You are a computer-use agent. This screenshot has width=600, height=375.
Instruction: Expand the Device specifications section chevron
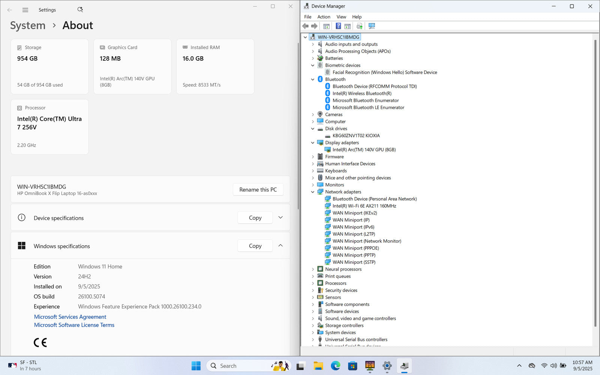coord(280,217)
